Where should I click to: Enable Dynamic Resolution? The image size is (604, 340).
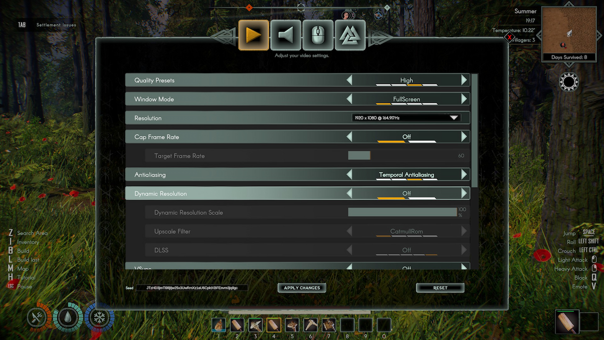coord(464,193)
